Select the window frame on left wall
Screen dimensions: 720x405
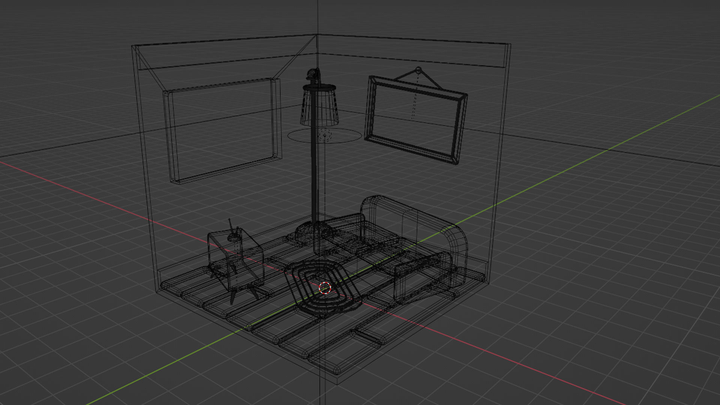223,131
